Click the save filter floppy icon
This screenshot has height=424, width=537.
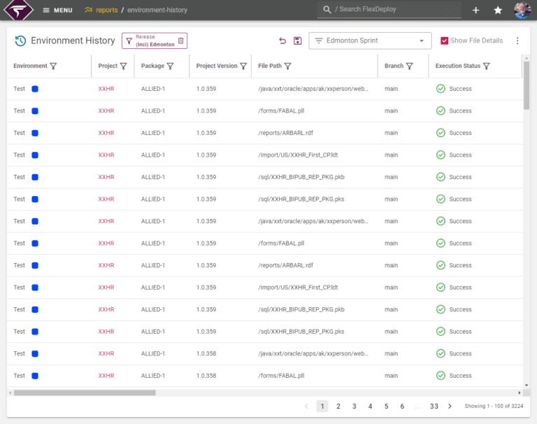tap(298, 41)
